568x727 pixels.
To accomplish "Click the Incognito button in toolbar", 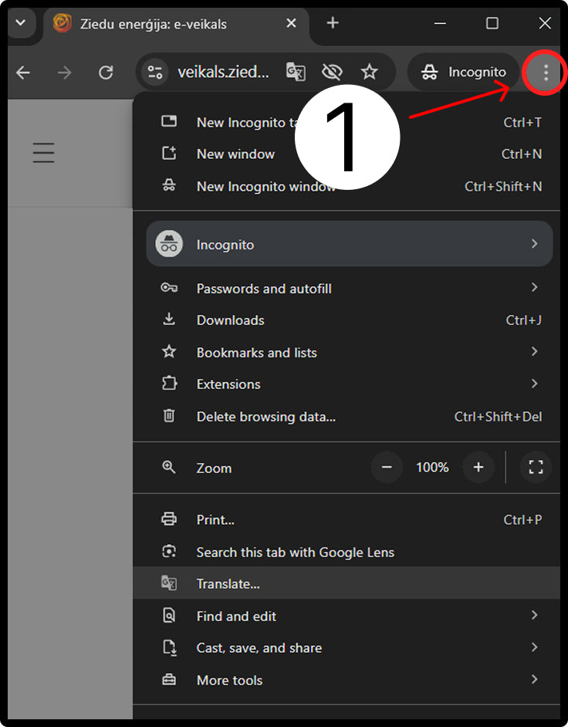I will pyautogui.click(x=464, y=73).
